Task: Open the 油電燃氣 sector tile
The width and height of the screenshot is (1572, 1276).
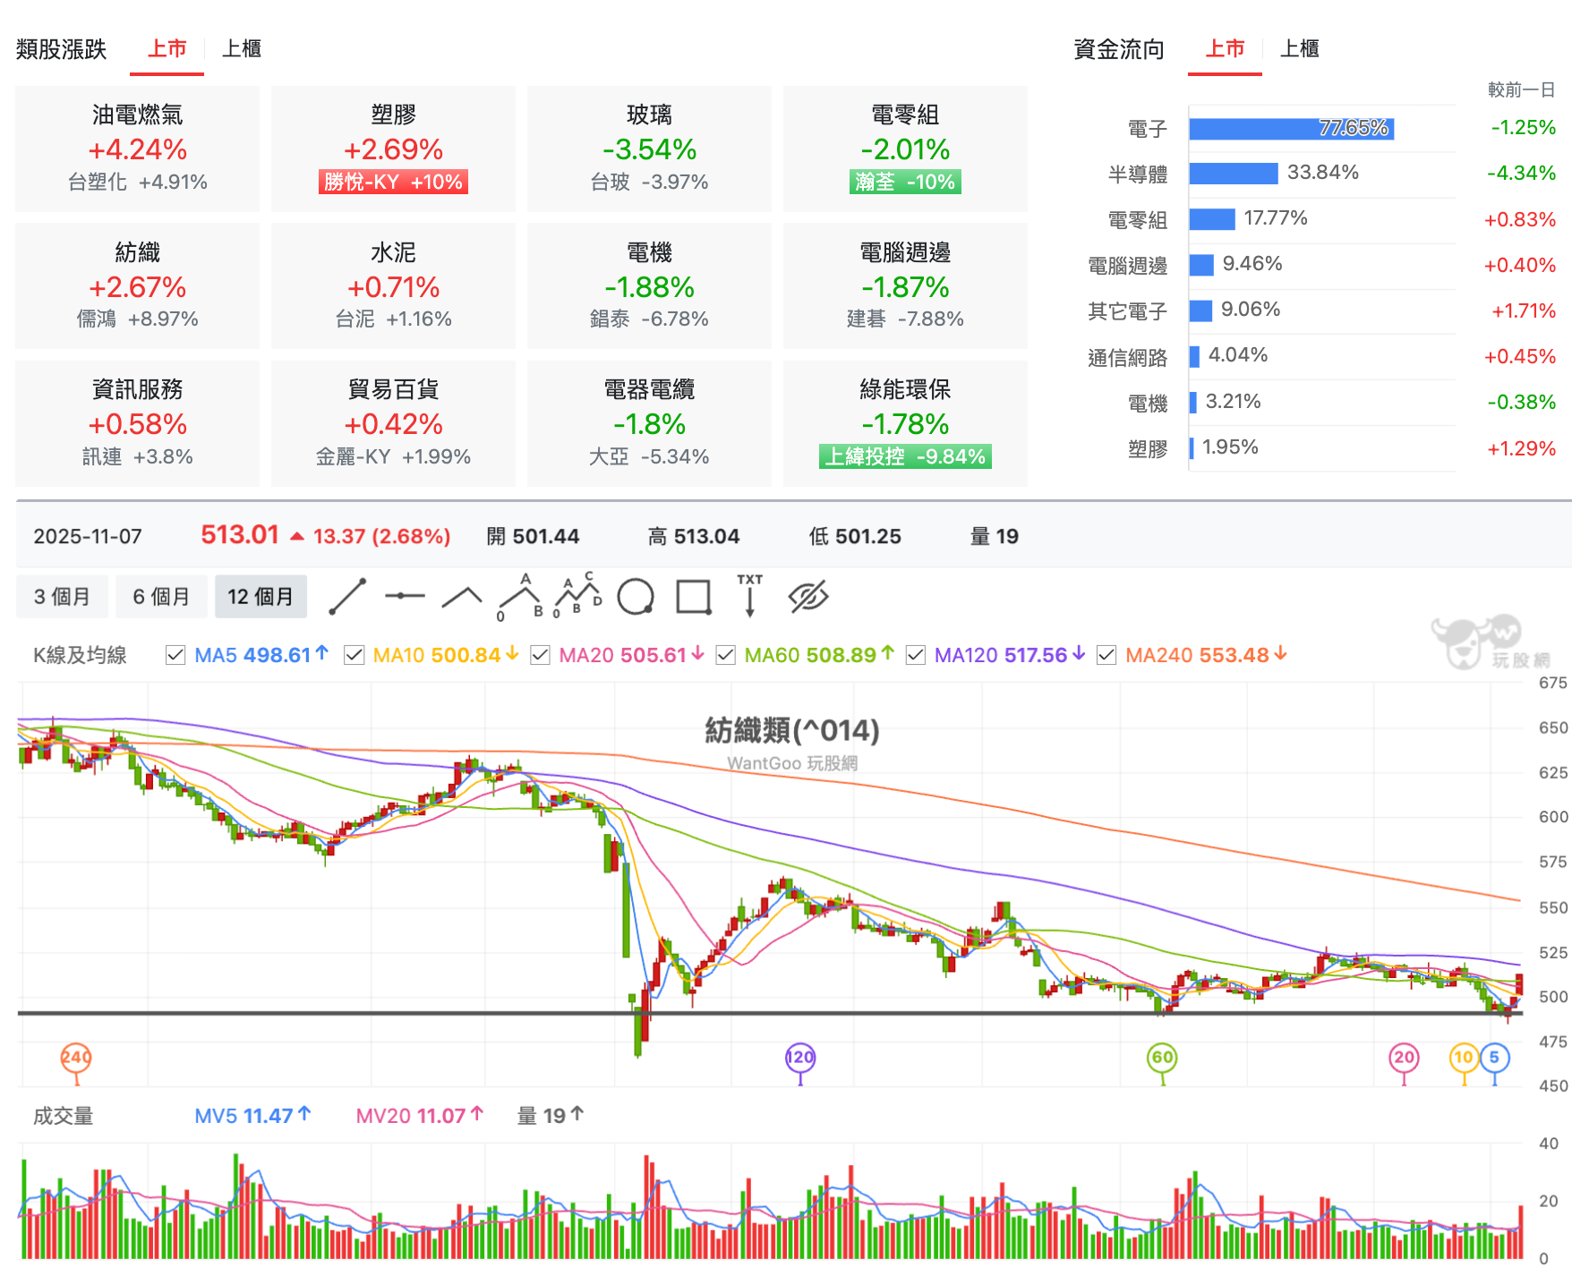Action: (138, 149)
